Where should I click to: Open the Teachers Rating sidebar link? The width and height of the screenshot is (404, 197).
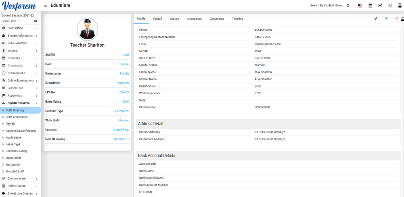click(16, 151)
